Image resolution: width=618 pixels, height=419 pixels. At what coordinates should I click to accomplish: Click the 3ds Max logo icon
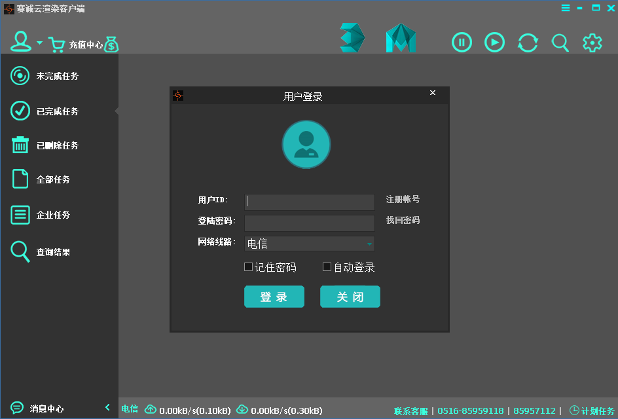click(352, 38)
